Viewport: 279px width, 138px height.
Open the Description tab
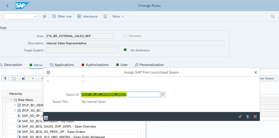point(11,65)
